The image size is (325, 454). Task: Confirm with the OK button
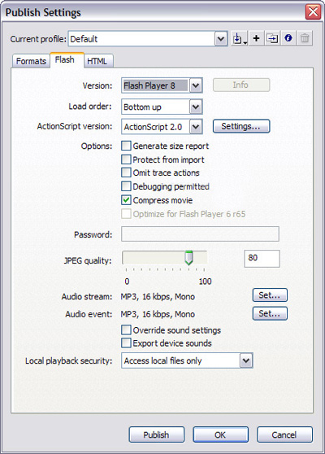(x=221, y=434)
